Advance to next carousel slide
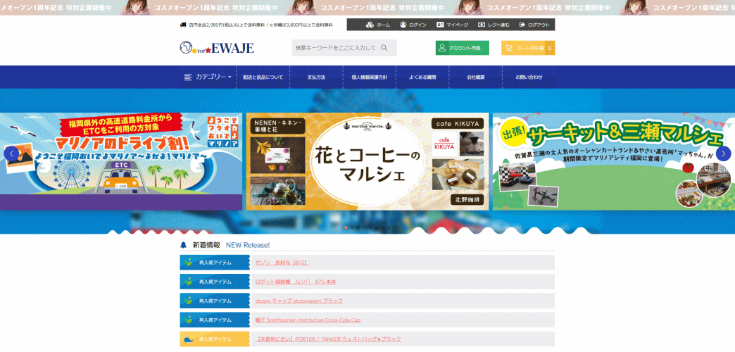 [x=723, y=153]
